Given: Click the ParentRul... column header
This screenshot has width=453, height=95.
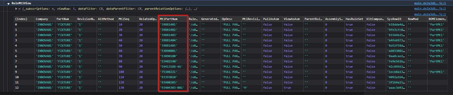Looking at the screenshot, I should point(314,19).
